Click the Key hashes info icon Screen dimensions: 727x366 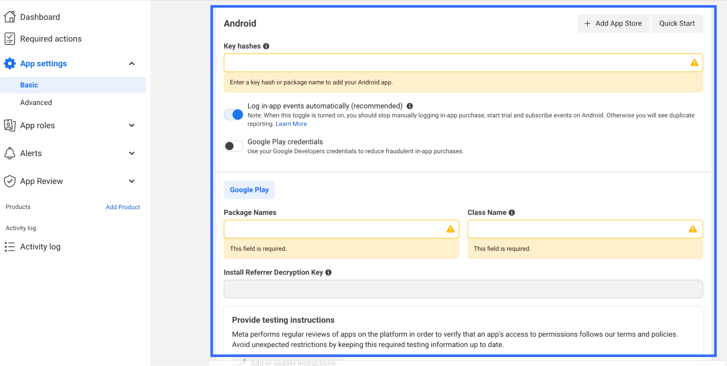(x=266, y=46)
